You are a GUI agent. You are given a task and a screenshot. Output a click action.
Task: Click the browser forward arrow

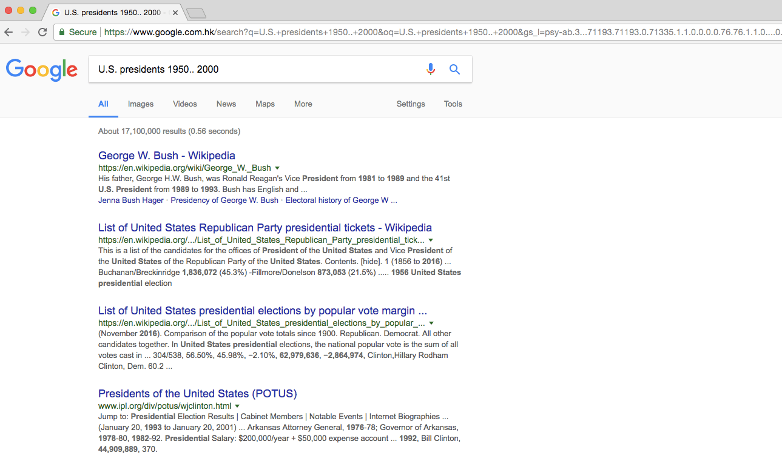(25, 32)
